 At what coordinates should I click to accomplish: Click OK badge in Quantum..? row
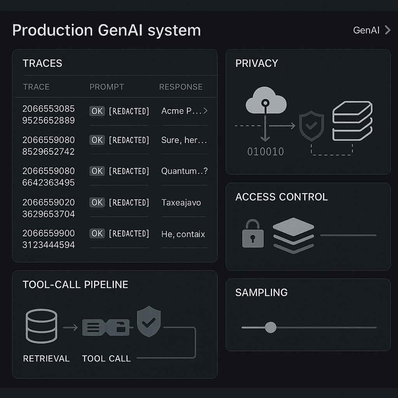(97, 171)
